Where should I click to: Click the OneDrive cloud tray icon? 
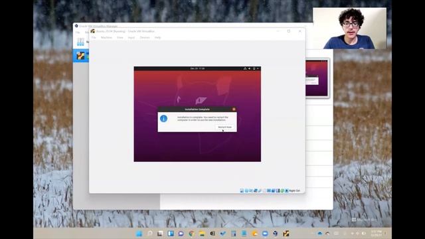click(x=320, y=233)
